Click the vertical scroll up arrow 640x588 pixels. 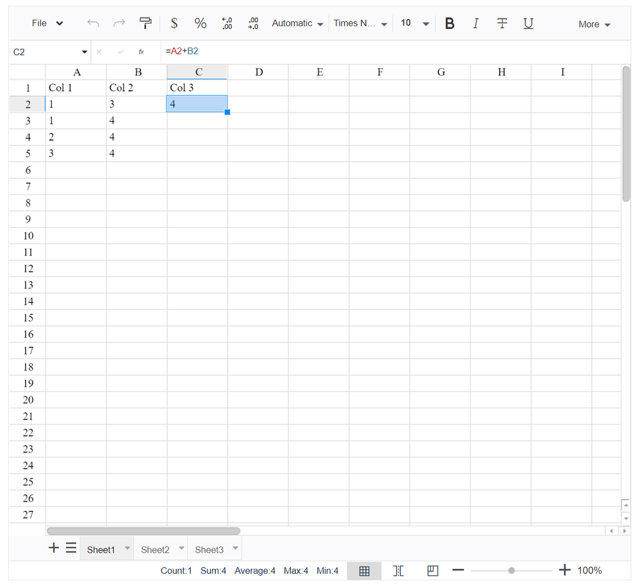click(626, 505)
